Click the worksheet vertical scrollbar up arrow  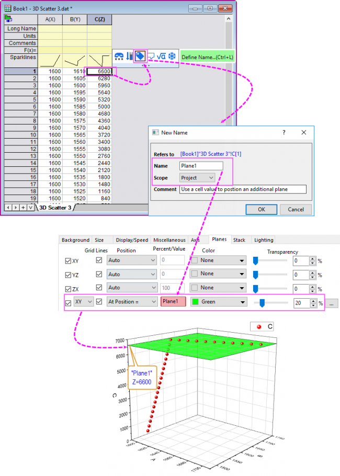[229, 19]
